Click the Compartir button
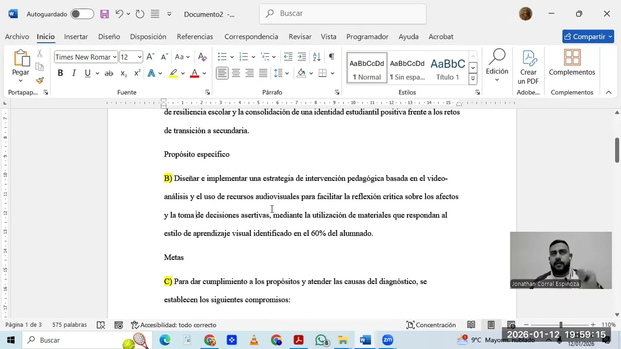 [x=588, y=36]
